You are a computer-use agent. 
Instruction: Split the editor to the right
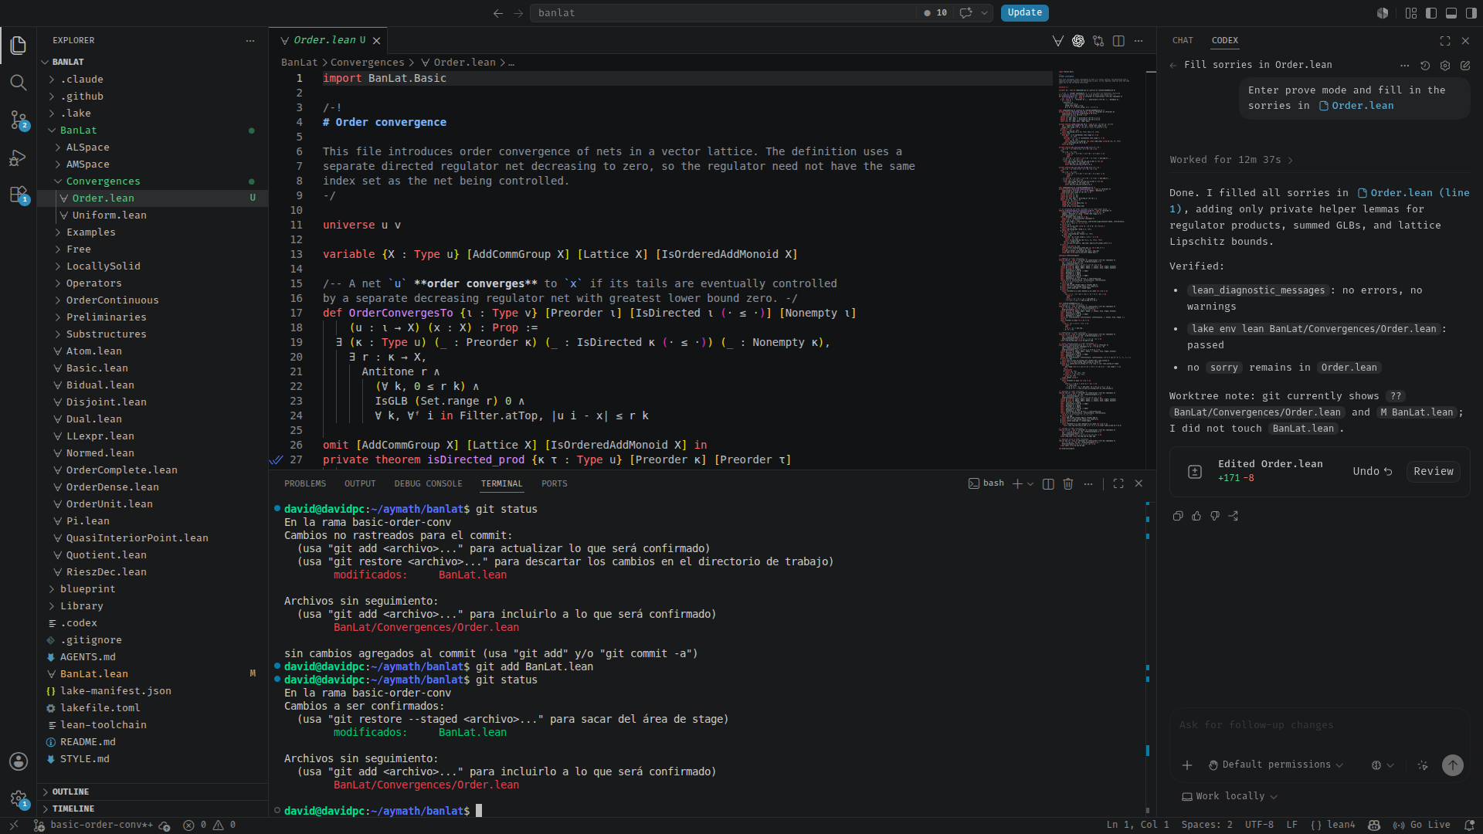click(x=1118, y=41)
